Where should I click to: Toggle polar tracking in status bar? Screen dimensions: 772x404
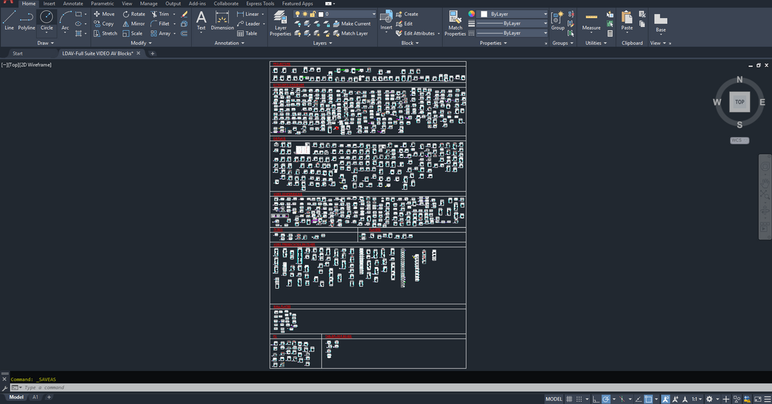[606, 399]
